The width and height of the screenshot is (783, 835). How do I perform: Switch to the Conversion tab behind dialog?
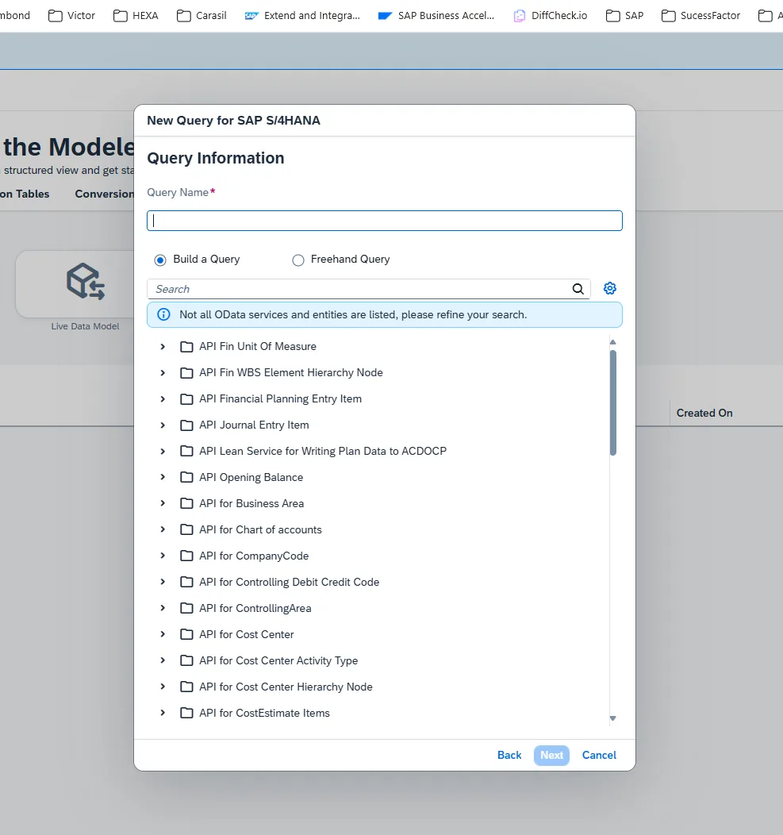[105, 194]
